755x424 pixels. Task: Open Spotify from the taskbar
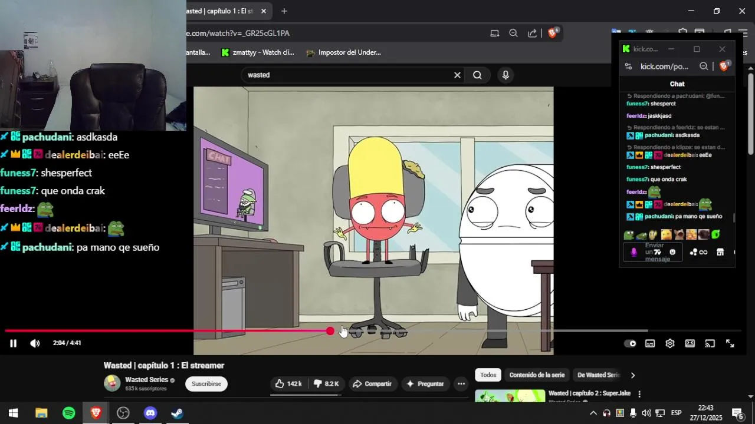68,413
